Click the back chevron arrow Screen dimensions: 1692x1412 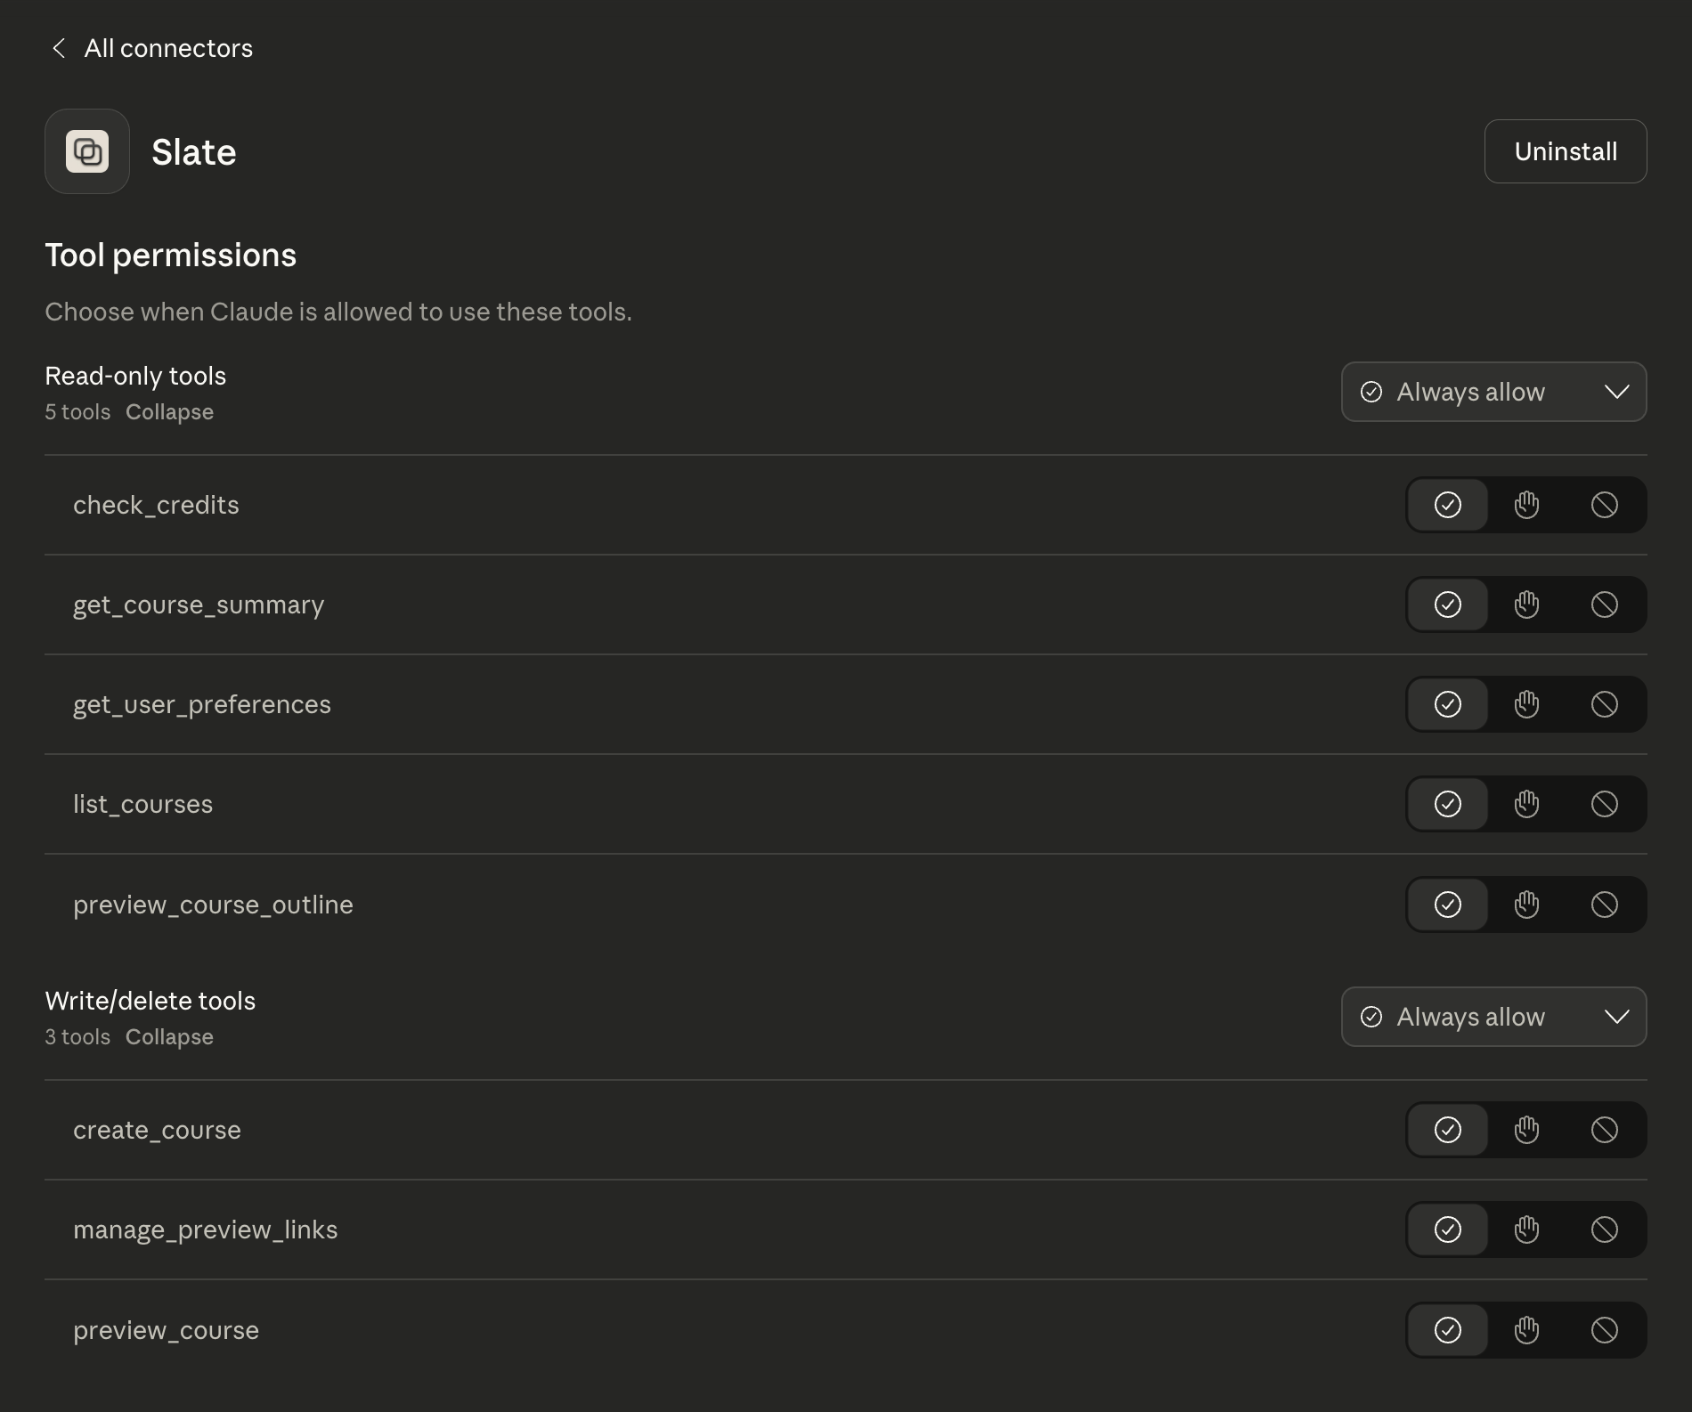[x=58, y=48]
